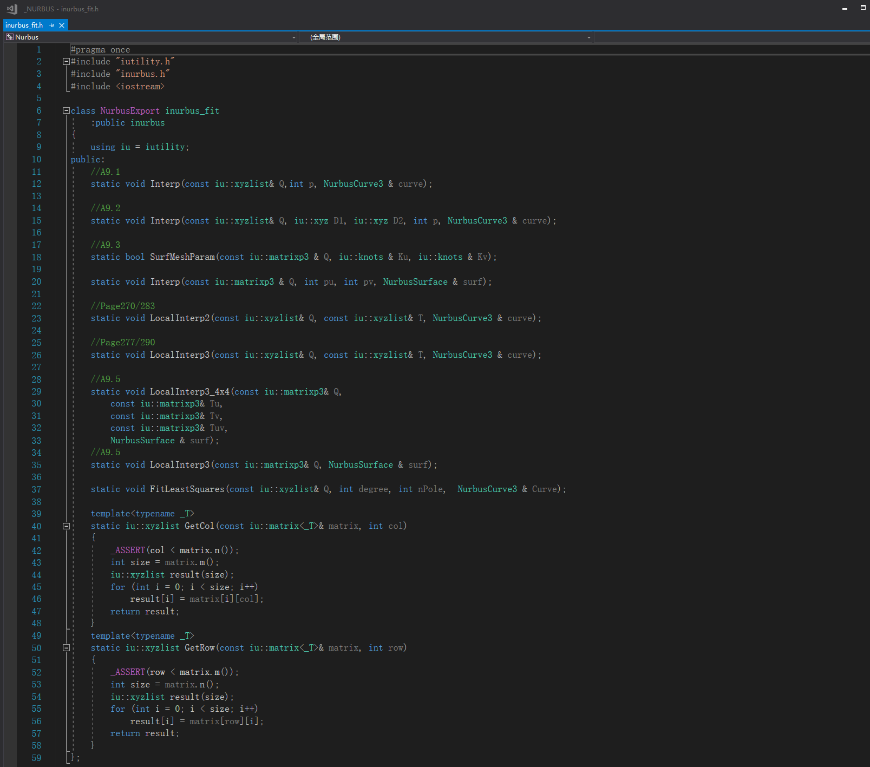Click the '#pragma once' line
Image resolution: width=870 pixels, height=767 pixels.
point(101,50)
